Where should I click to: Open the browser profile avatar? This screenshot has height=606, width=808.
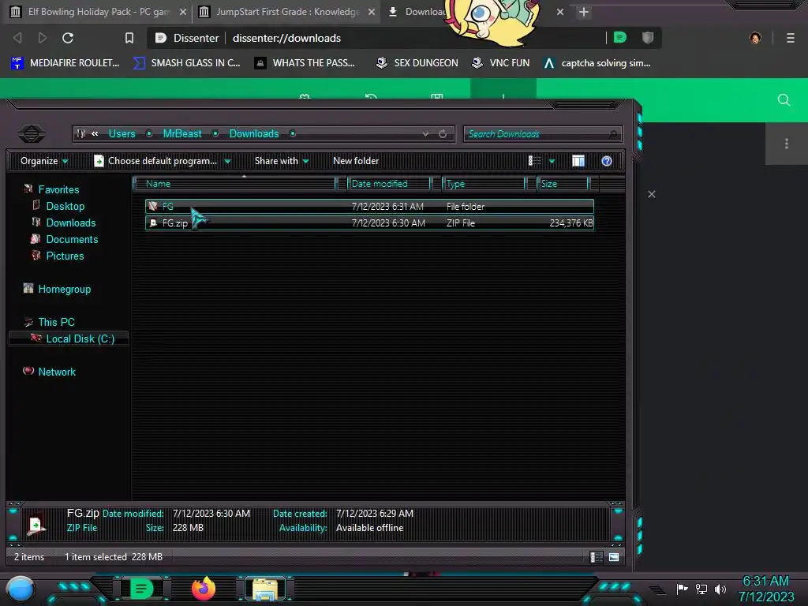click(x=755, y=38)
